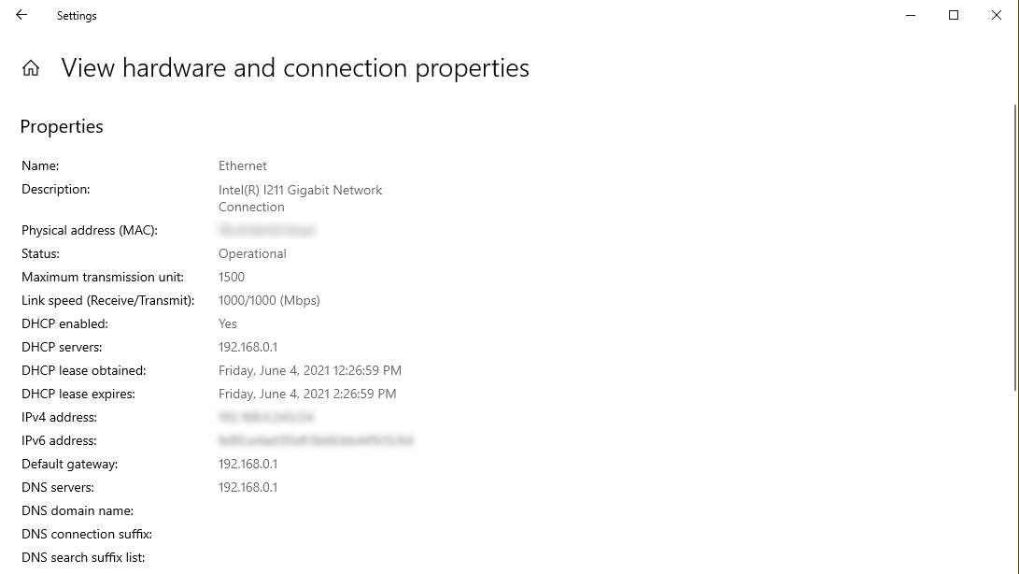Click the DHCP lease expires timestamp
The width and height of the screenshot is (1019, 574).
click(x=307, y=394)
